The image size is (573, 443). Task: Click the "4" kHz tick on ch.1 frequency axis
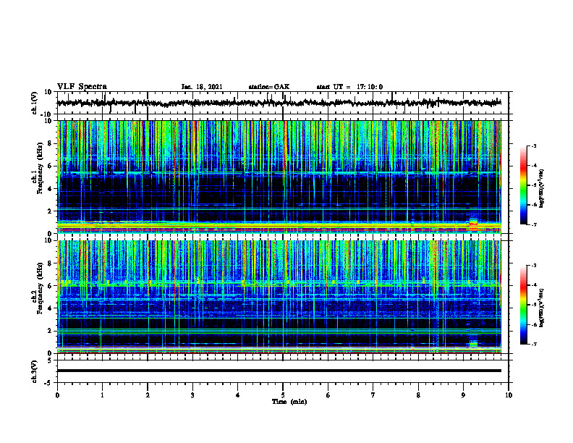pyautogui.click(x=51, y=189)
